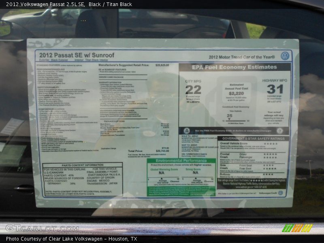Click the combined fuel economy 25 marker
The width and height of the screenshot is (324, 243).
[230, 116]
